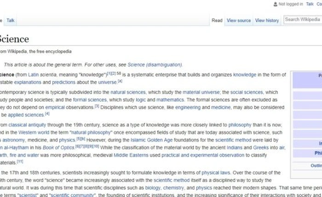Open the medicine link
This screenshot has width=322, height=197.
pos(221,108)
